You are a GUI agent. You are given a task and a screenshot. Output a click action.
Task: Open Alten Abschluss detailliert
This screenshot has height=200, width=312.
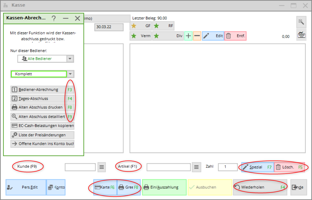pyautogui.click(x=42, y=117)
